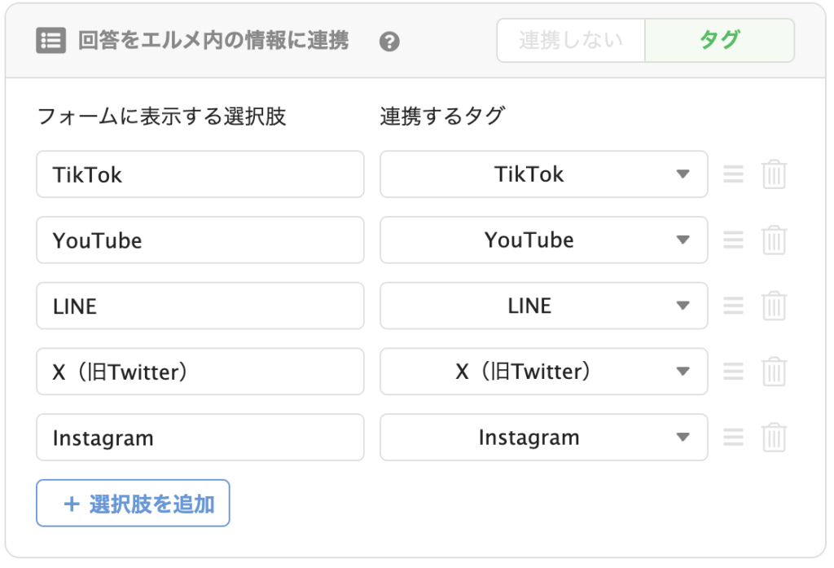
Task: Click the reorder handle for Instagram row
Action: tap(734, 438)
